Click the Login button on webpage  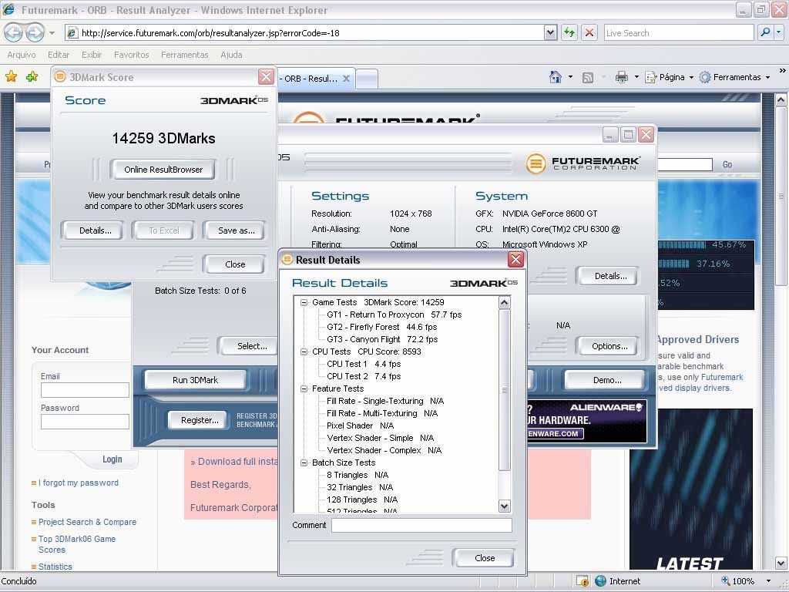pos(112,459)
